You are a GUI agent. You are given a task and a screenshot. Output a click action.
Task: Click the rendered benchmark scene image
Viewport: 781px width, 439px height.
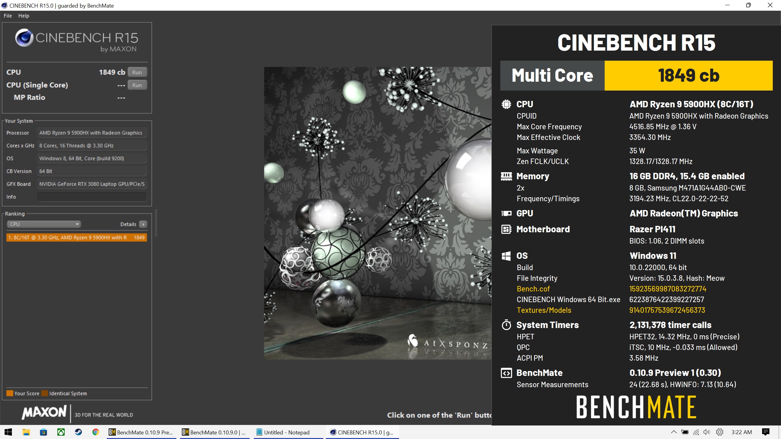[378, 213]
